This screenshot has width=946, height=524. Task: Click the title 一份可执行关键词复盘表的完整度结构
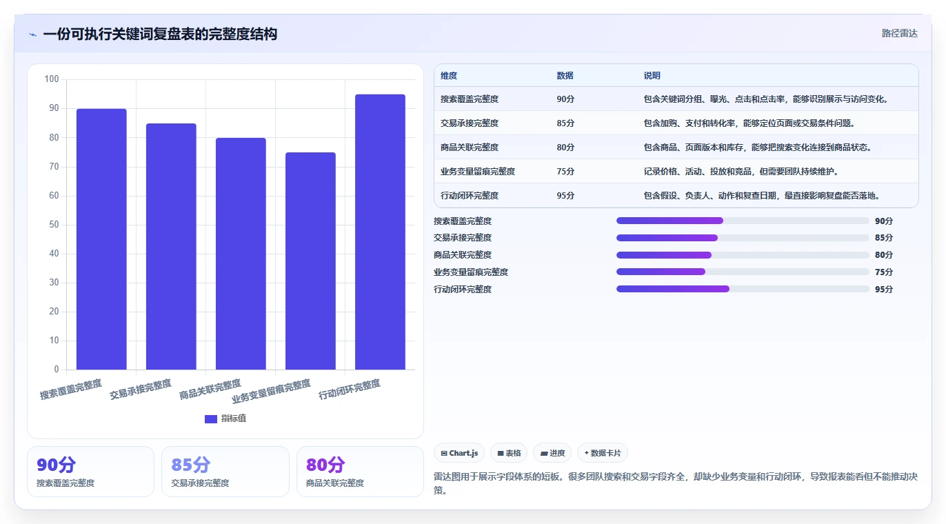160,34
